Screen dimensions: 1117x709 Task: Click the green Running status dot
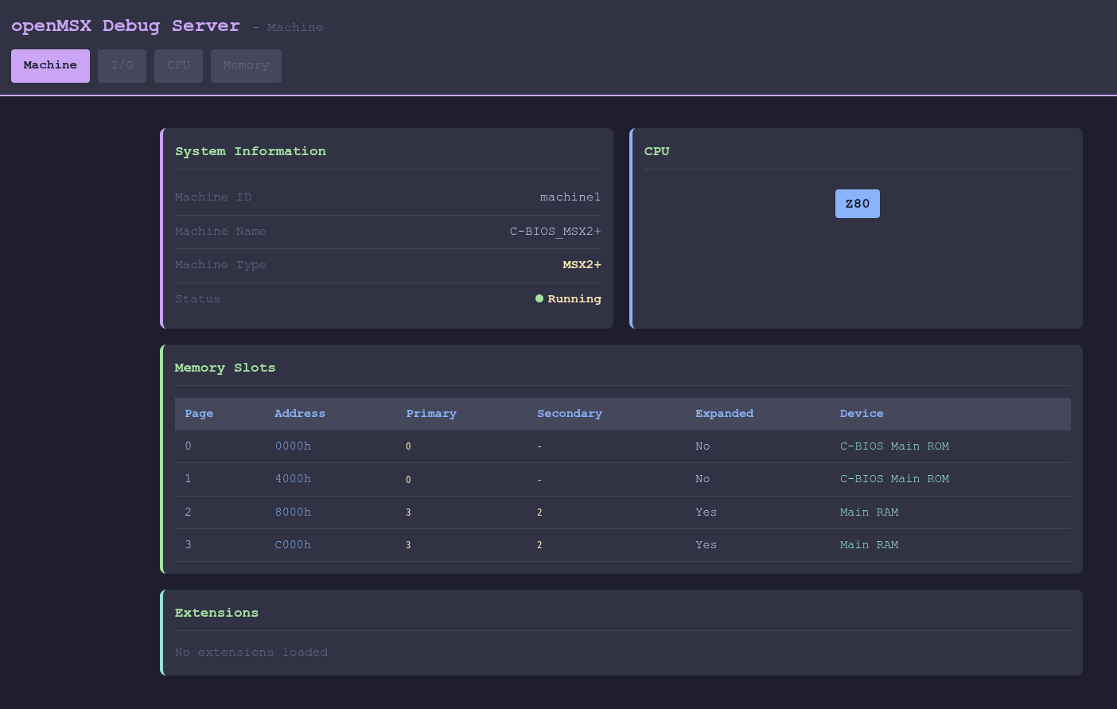point(539,298)
